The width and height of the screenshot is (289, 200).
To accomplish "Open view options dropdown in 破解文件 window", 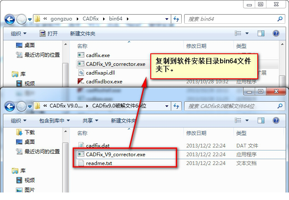I will [x=247, y=120].
